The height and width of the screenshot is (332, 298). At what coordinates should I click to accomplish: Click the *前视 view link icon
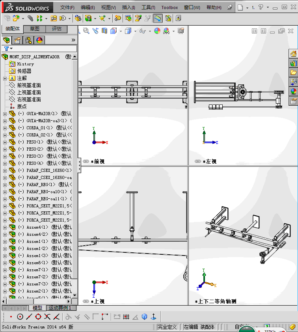click(x=86, y=161)
